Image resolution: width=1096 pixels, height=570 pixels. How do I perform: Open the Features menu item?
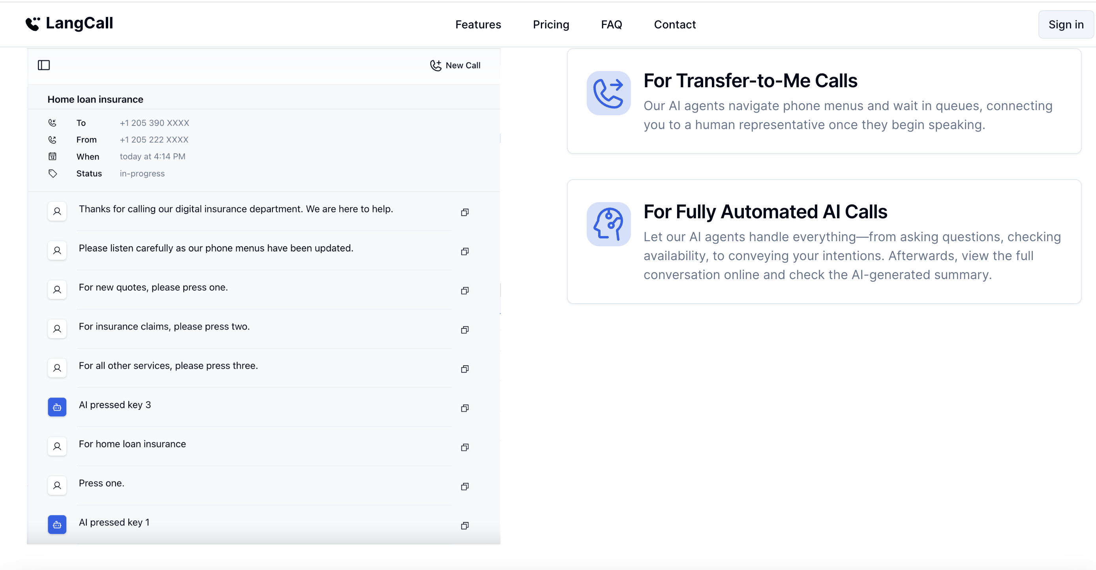coord(478,25)
